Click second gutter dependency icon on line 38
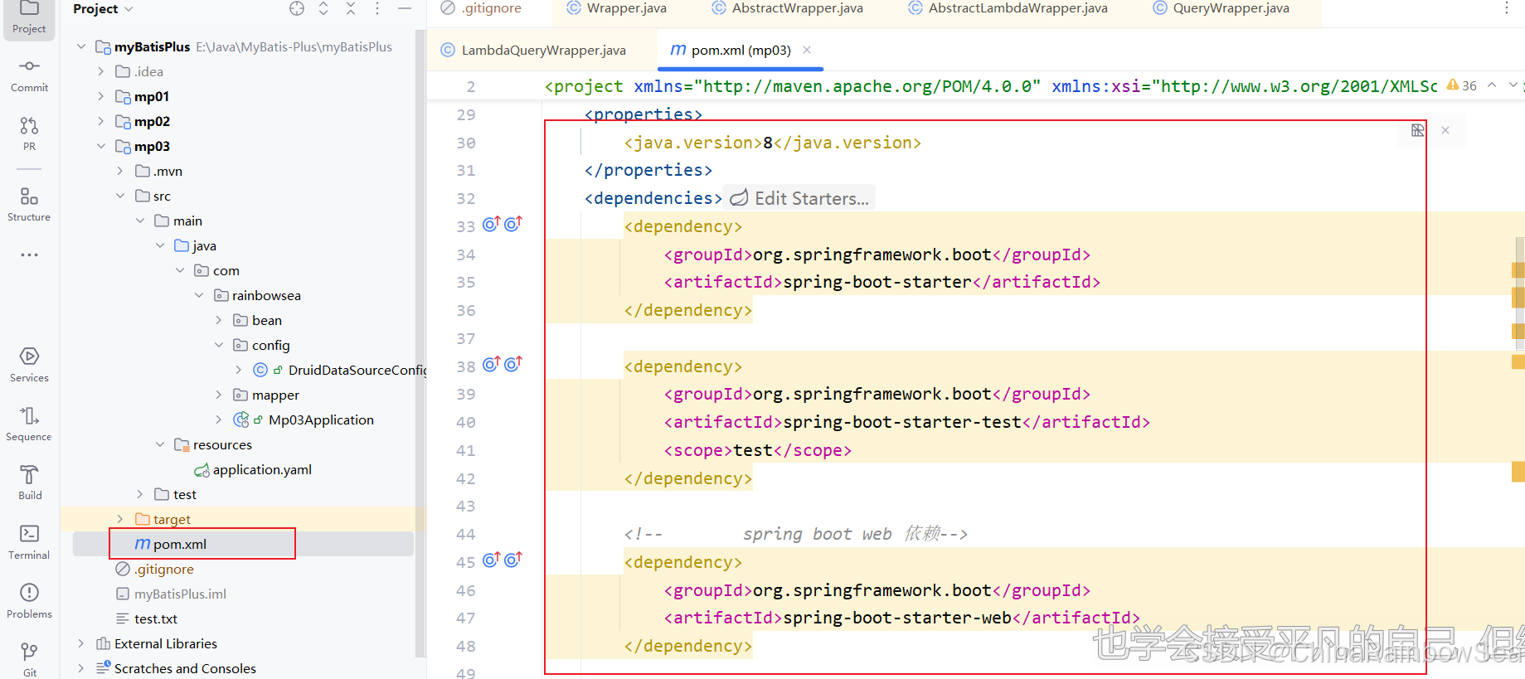The image size is (1525, 679). [x=513, y=364]
